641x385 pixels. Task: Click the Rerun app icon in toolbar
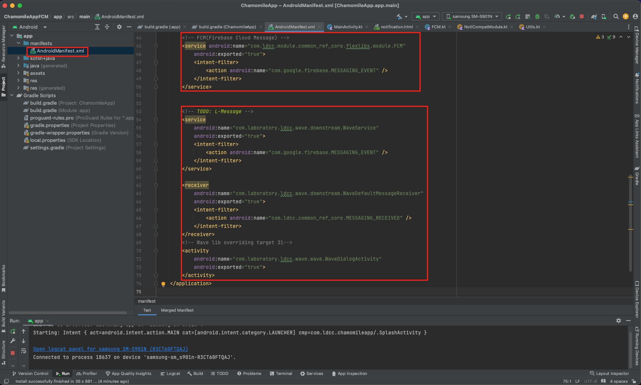[x=508, y=16]
